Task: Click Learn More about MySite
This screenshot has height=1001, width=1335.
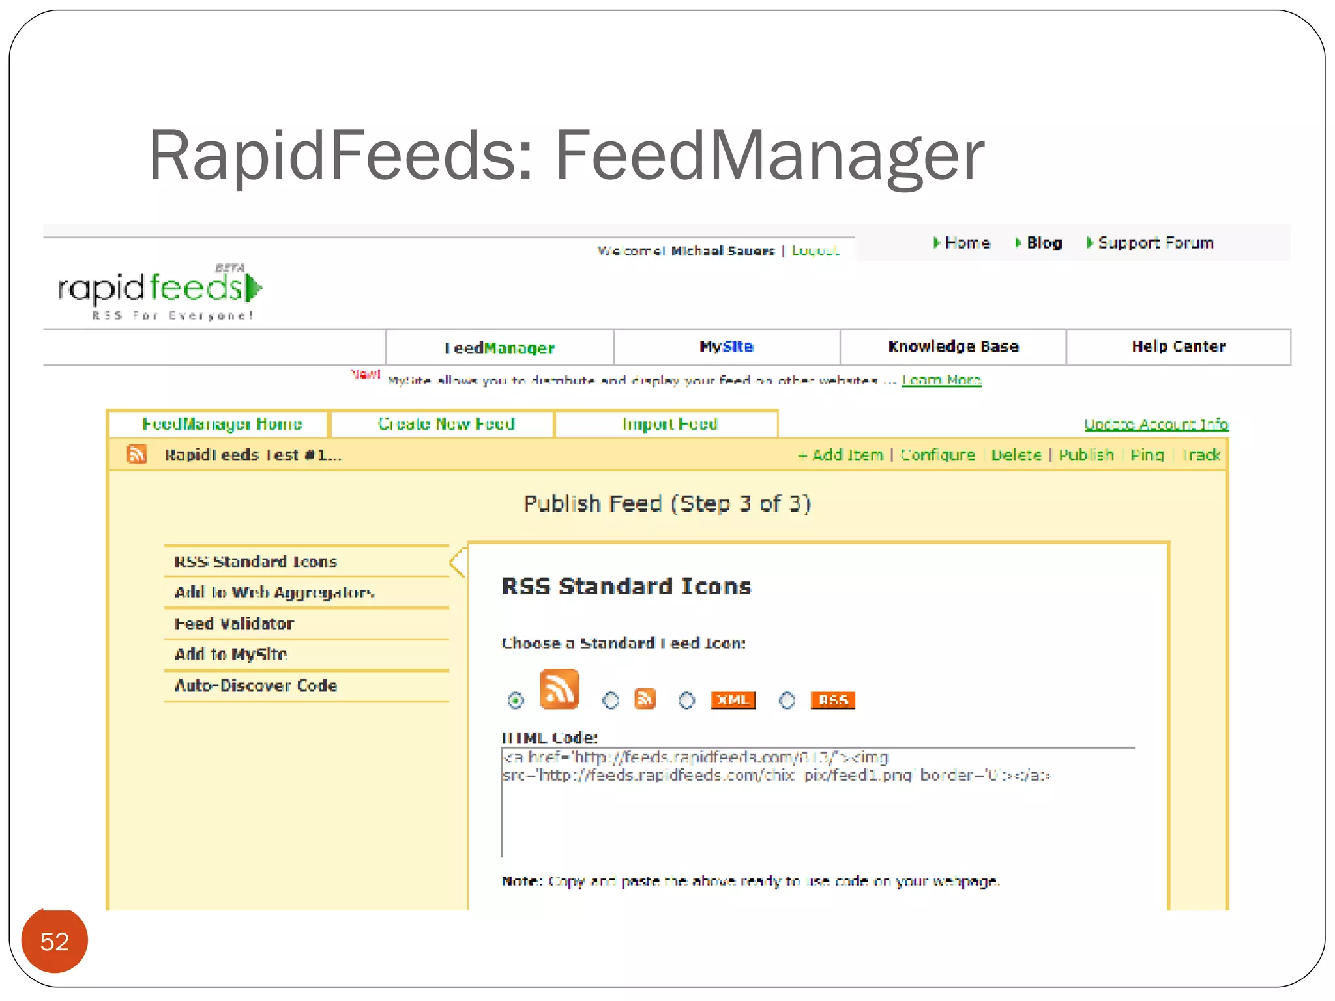Action: click(941, 380)
